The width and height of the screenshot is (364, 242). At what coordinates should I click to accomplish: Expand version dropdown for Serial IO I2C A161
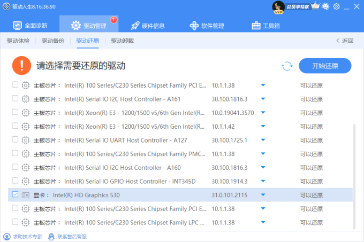coord(263,99)
